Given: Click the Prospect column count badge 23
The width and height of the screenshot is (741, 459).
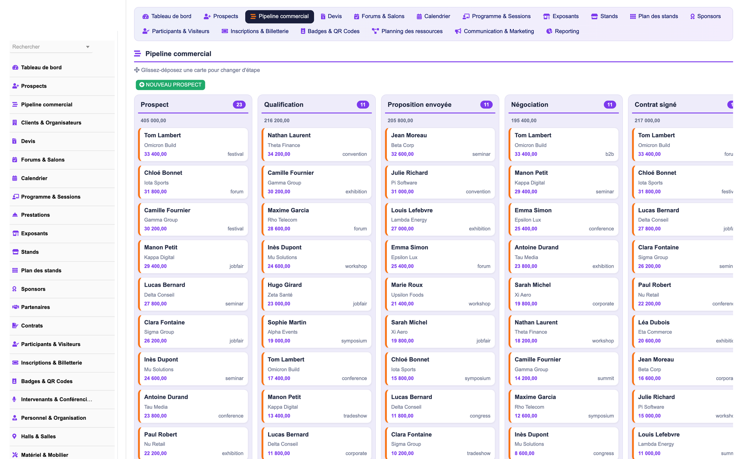Looking at the screenshot, I should 239,105.
